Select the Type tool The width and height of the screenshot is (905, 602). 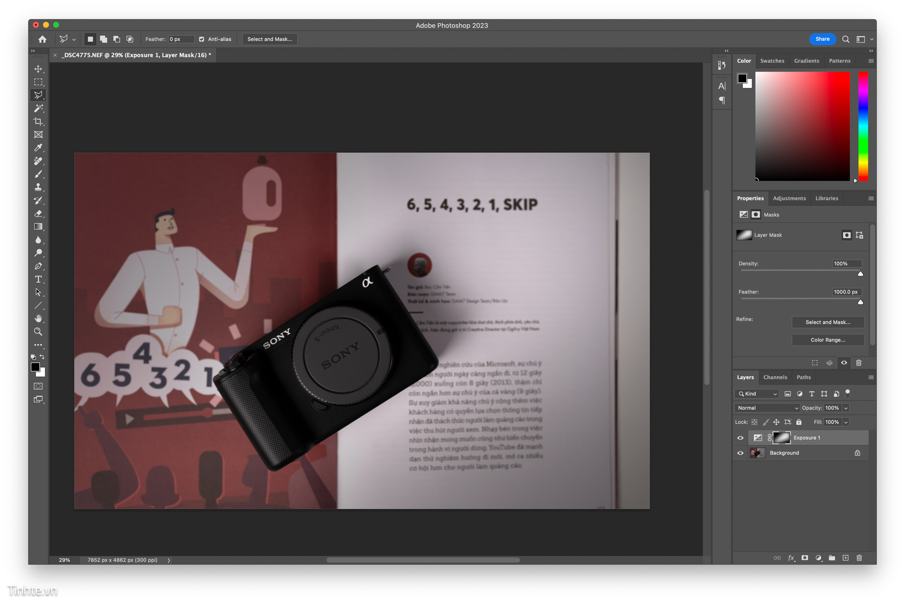coord(38,279)
